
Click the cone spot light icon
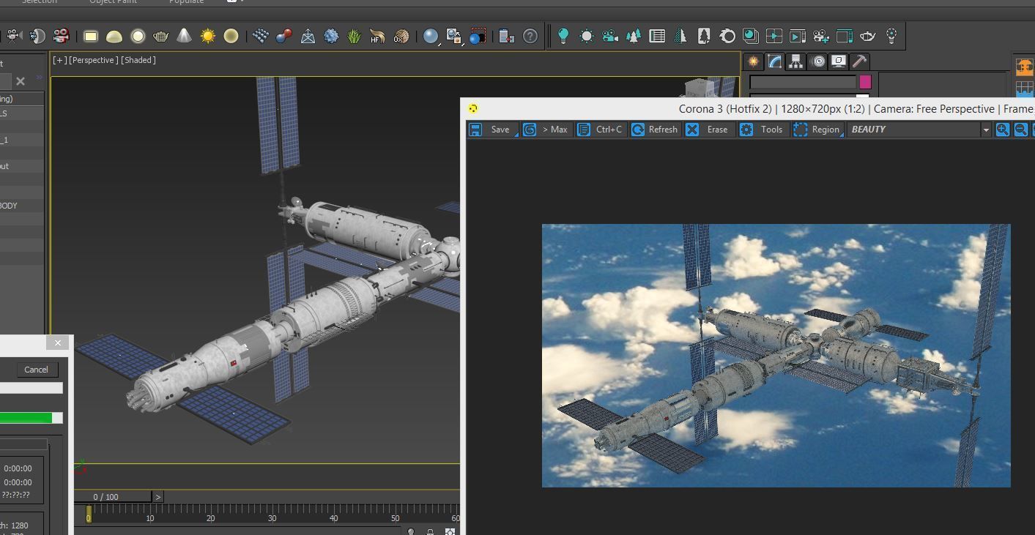[x=184, y=36]
